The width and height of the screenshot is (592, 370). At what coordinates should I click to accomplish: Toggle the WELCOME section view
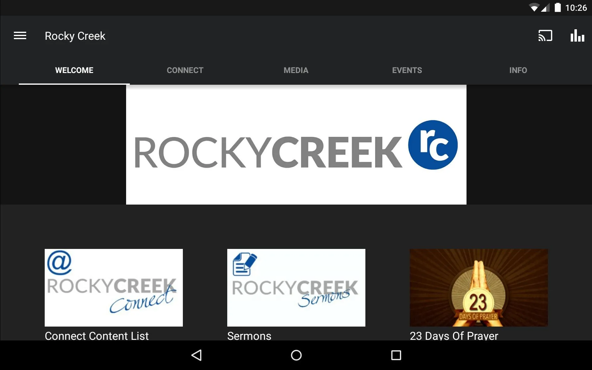[x=74, y=70]
